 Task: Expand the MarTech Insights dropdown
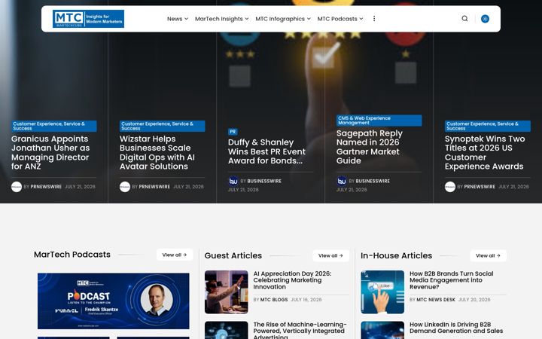221,19
